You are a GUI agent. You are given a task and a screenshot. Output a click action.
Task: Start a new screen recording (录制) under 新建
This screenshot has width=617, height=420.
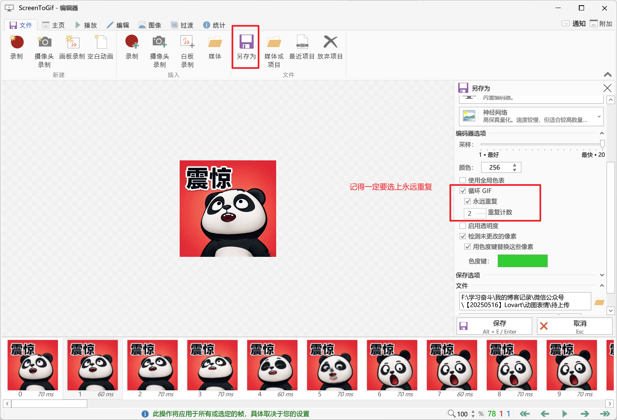16,48
